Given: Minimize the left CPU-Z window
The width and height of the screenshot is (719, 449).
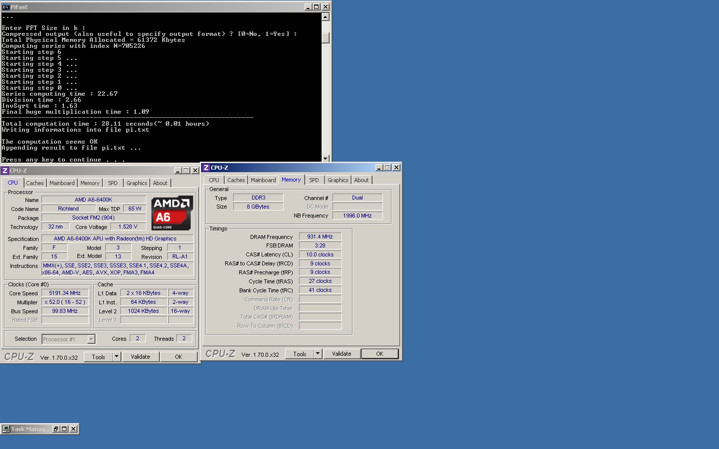Looking at the screenshot, I should [177, 171].
